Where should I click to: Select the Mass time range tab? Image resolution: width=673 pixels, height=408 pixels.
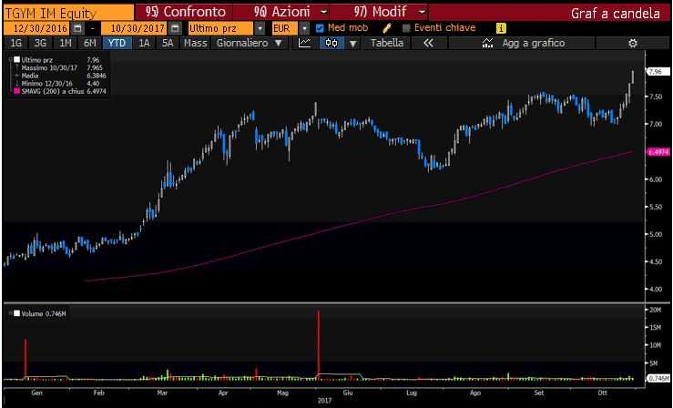195,43
